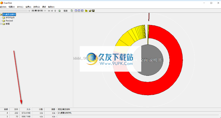
Task: Click the copy report icon after 刷新
Action: tap(72, 11)
